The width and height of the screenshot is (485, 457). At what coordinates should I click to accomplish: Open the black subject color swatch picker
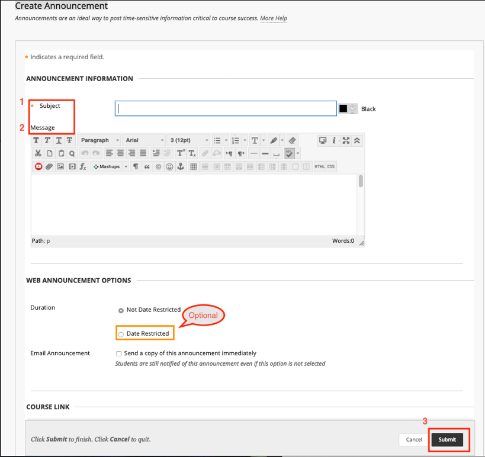click(348, 109)
